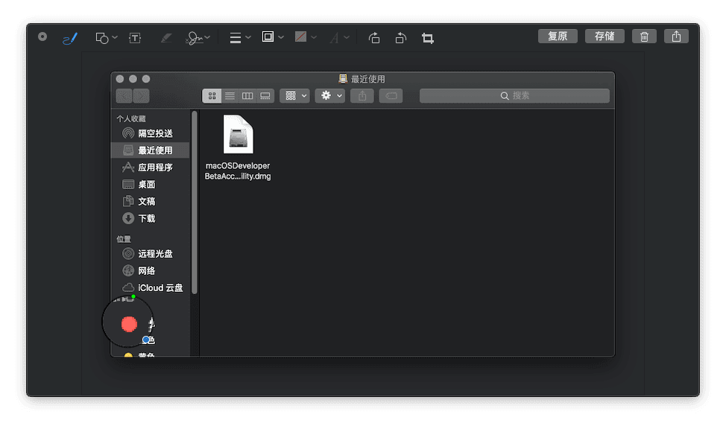The height and width of the screenshot is (426, 726).
Task: Click the Crop tool icon
Action: click(x=428, y=38)
